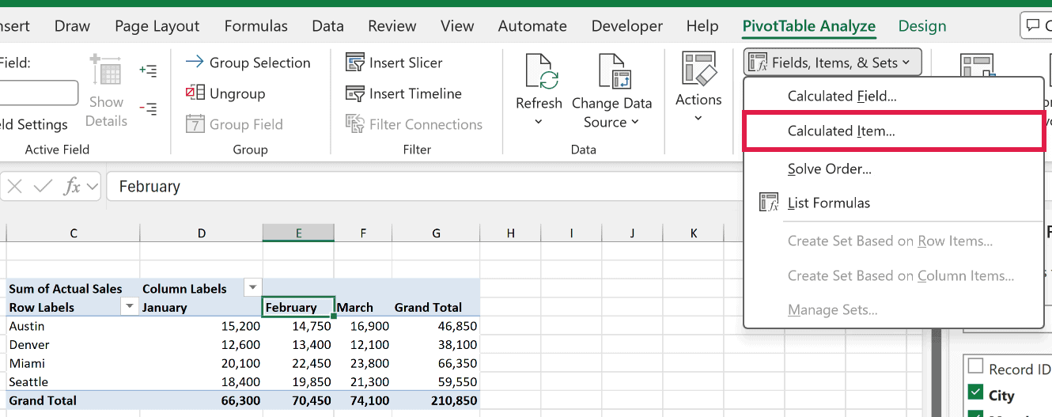Screen dimensions: 1052x417
Task: Select the Miami row label cell
Action: 73,363
